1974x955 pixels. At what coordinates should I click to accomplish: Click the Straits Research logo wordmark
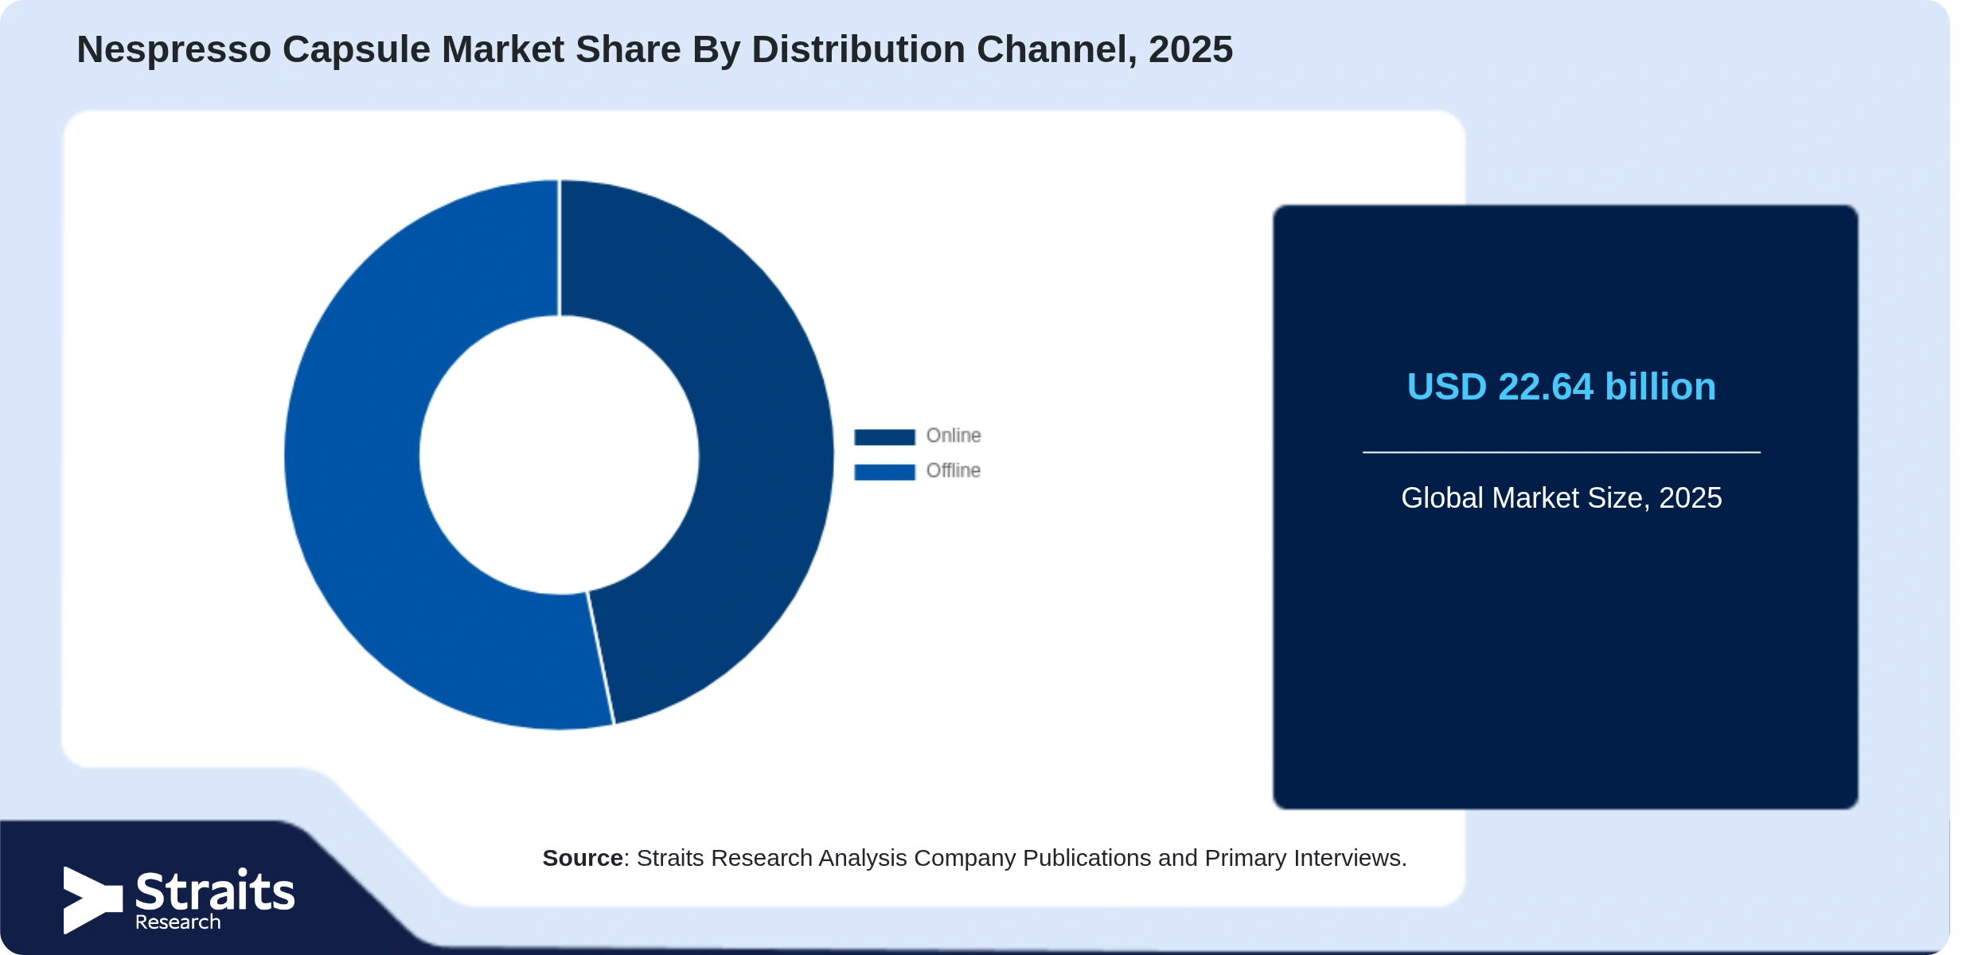point(215,900)
